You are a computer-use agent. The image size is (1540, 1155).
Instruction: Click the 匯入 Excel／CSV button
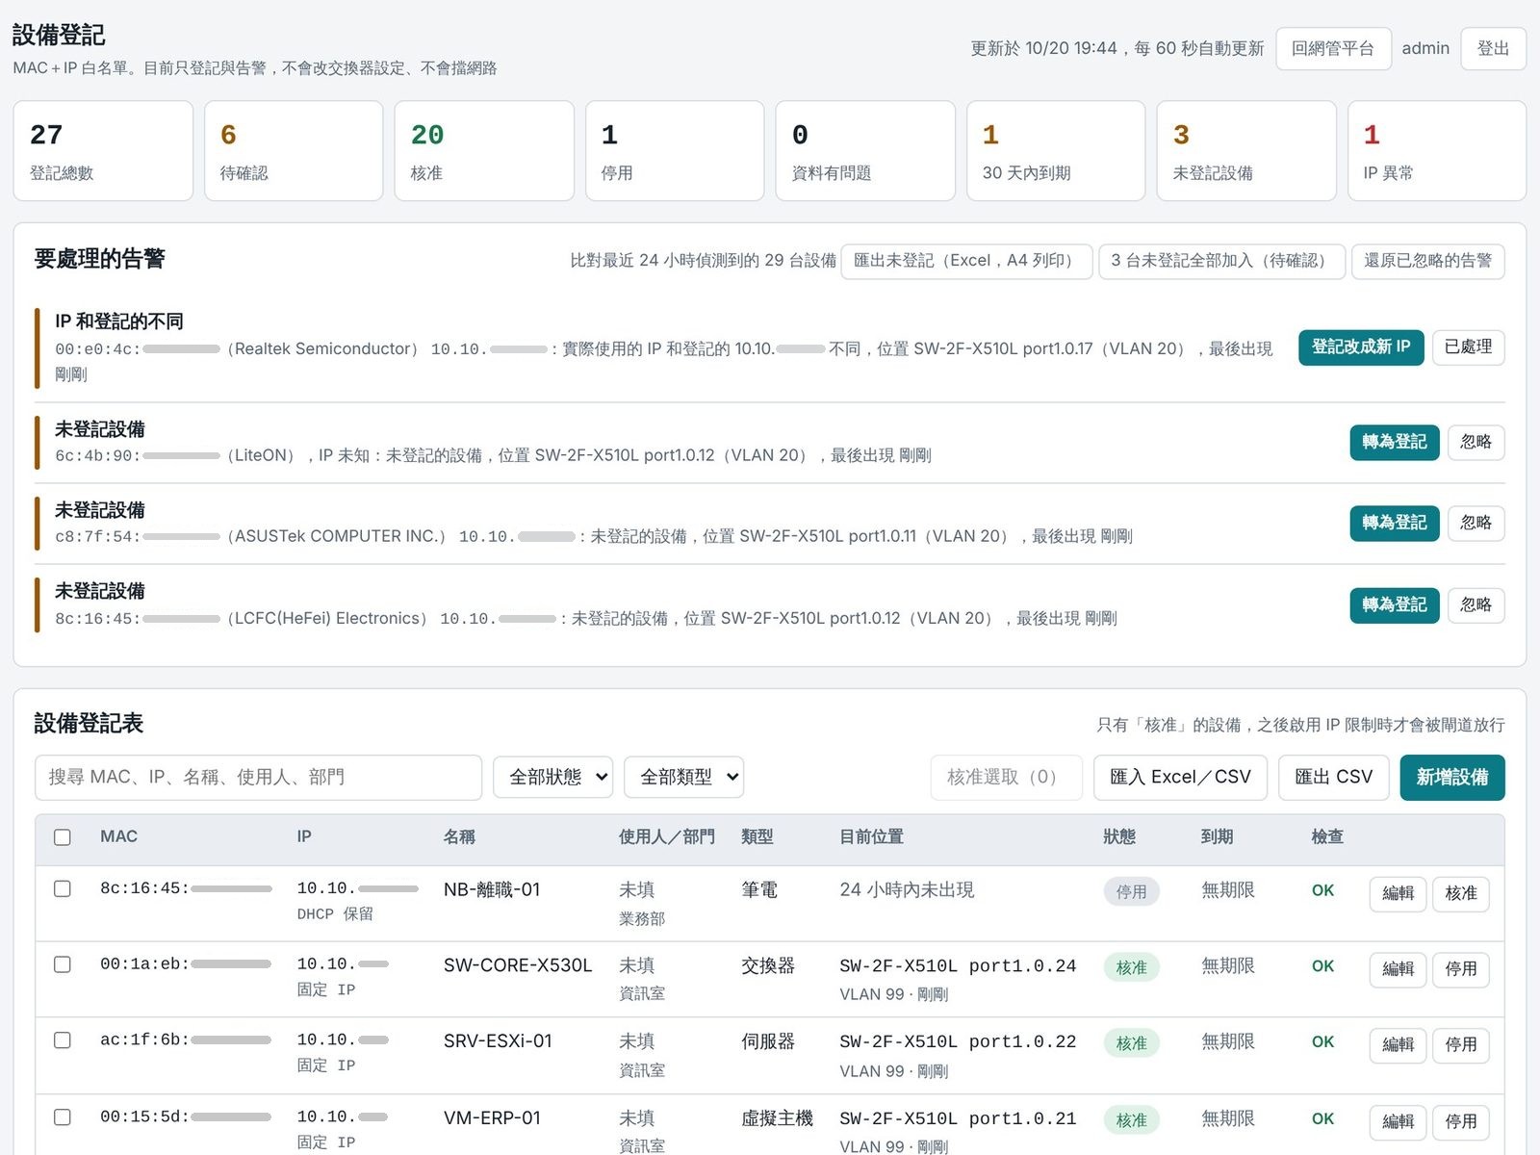(1180, 777)
